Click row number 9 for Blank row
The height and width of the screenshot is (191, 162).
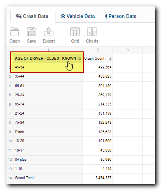10,132
